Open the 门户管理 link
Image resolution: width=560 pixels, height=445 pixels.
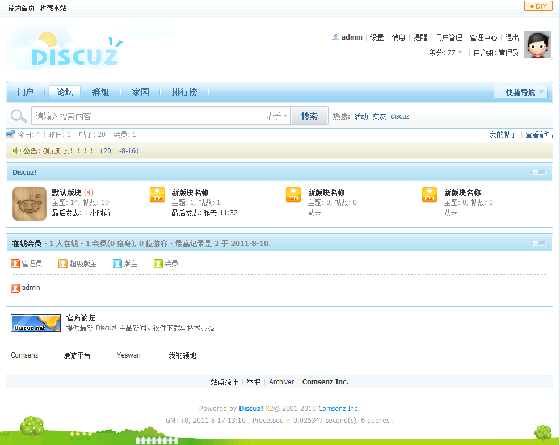449,37
